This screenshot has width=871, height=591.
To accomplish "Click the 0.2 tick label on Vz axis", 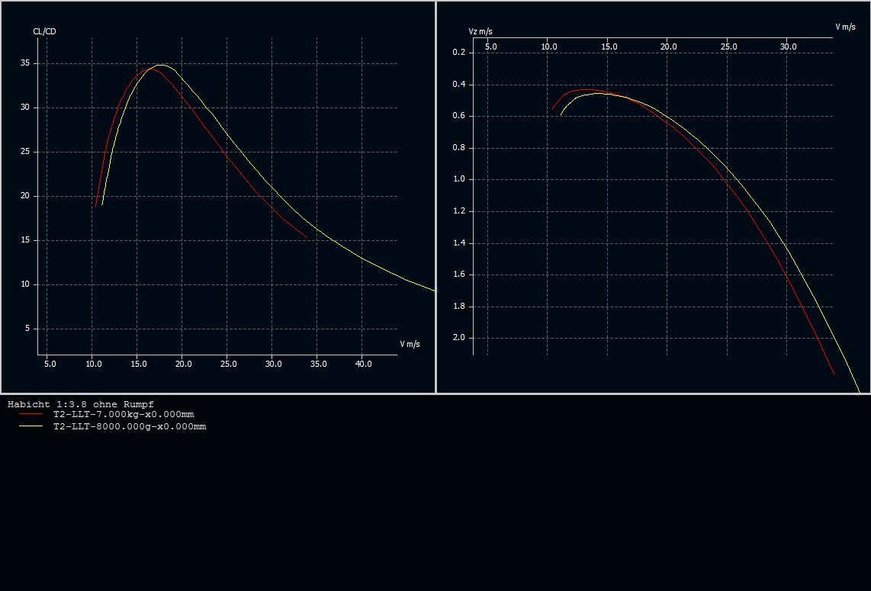I will pyautogui.click(x=458, y=53).
